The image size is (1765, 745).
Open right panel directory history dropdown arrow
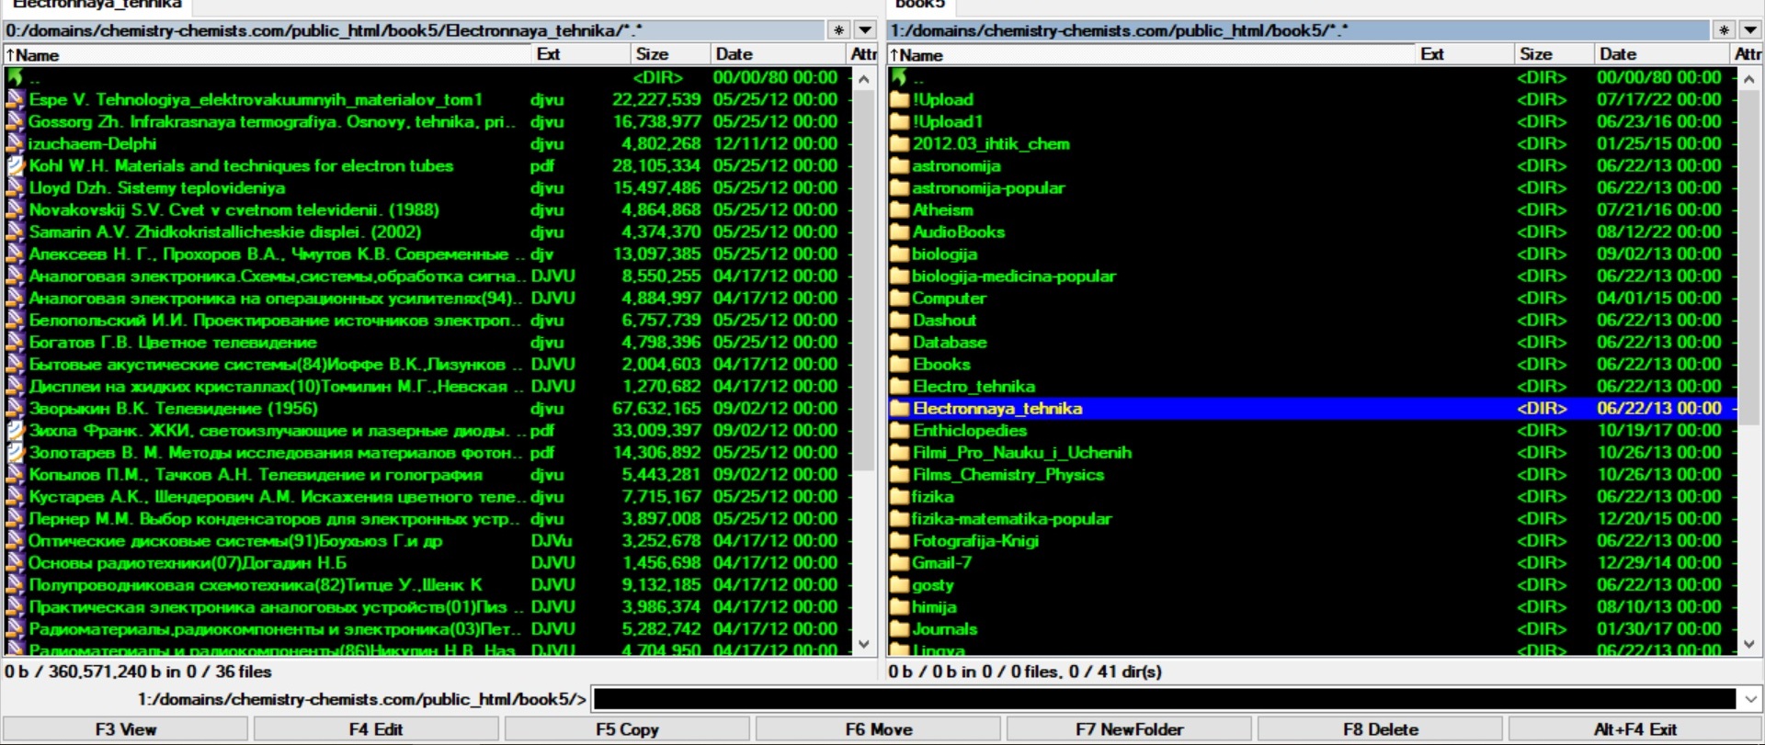pos(1750,30)
